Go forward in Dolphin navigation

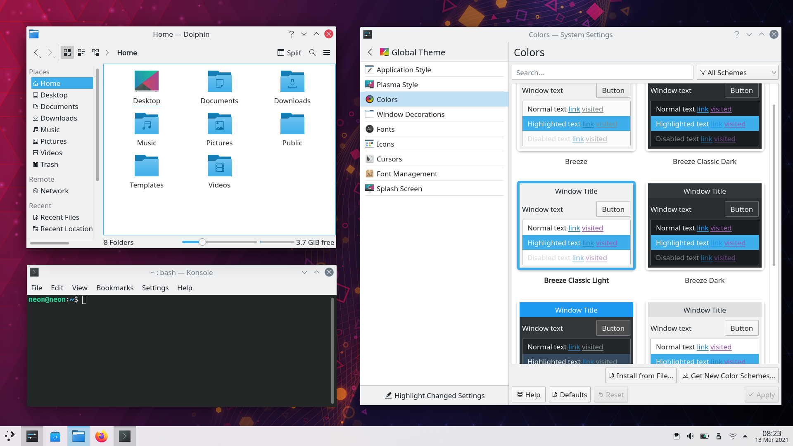[50, 52]
